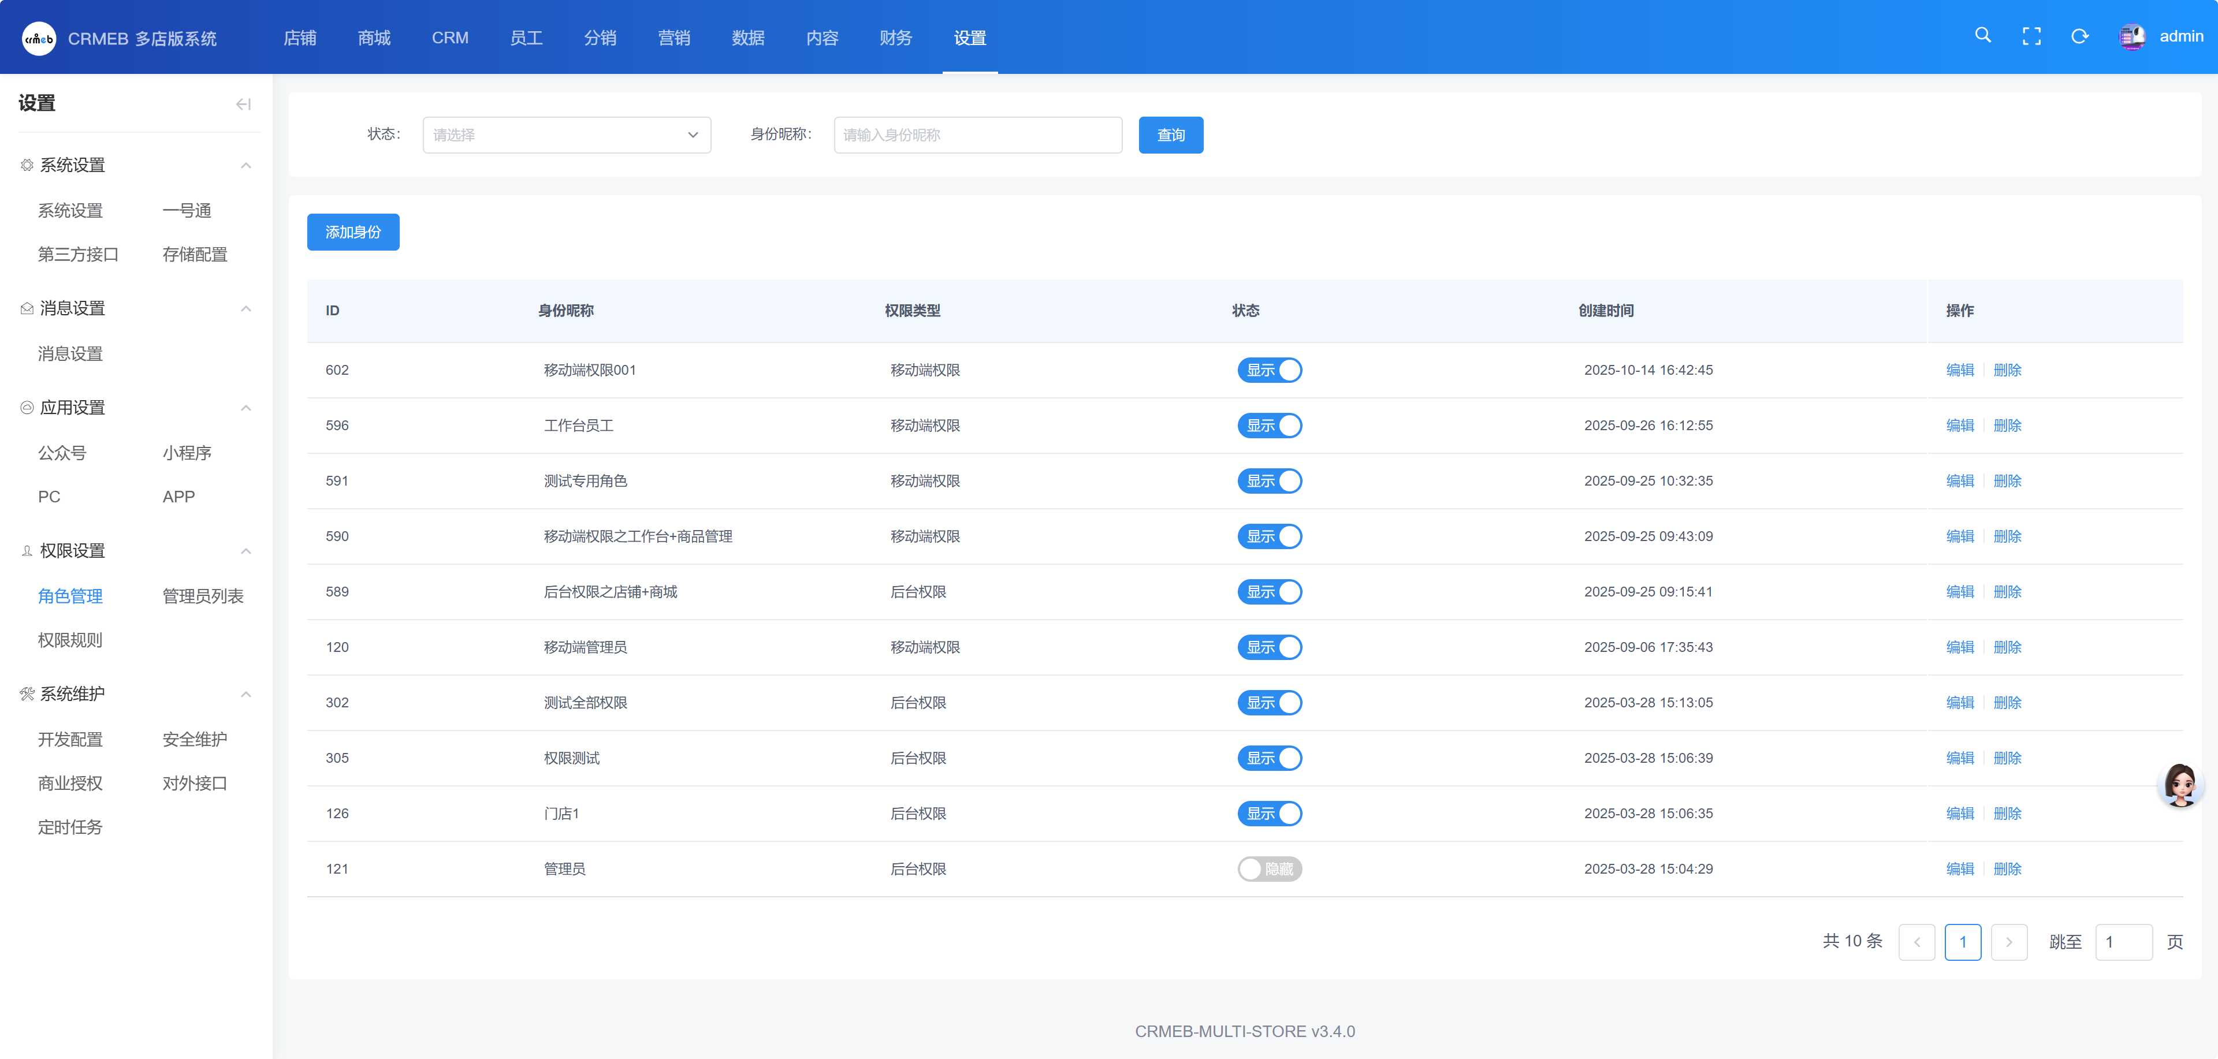The image size is (2218, 1059).
Task: Toggle display switch for role 602
Action: [1269, 370]
